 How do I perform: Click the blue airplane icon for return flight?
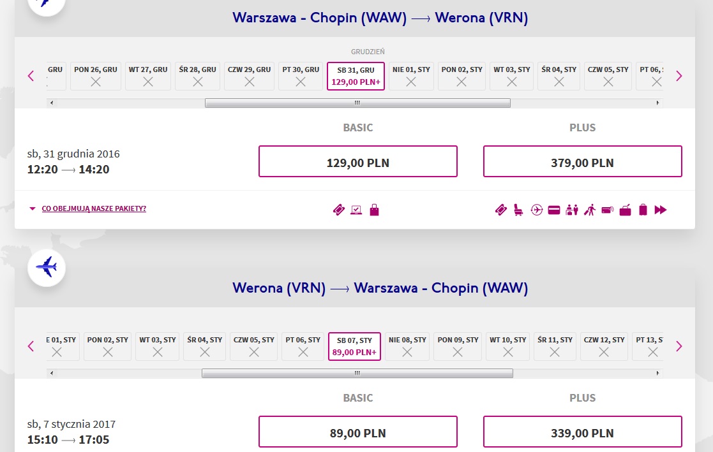pos(47,267)
